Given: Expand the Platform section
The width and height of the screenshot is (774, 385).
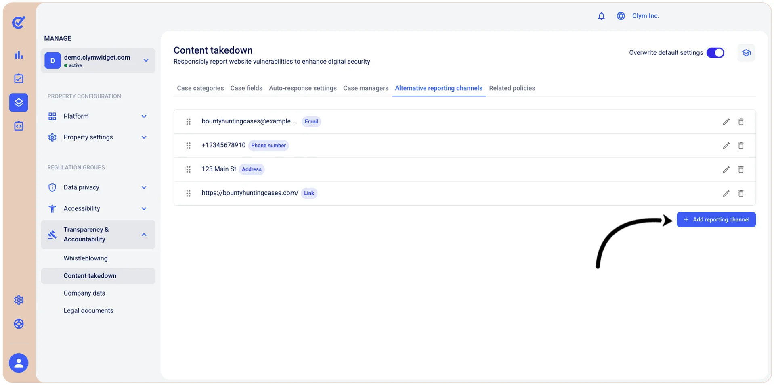Looking at the screenshot, I should (98, 116).
